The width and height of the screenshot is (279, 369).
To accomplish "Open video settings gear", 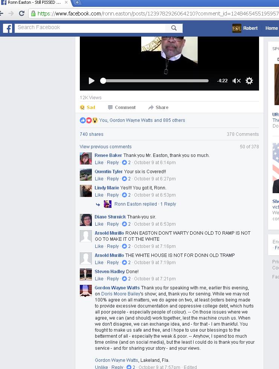I will click(x=249, y=81).
